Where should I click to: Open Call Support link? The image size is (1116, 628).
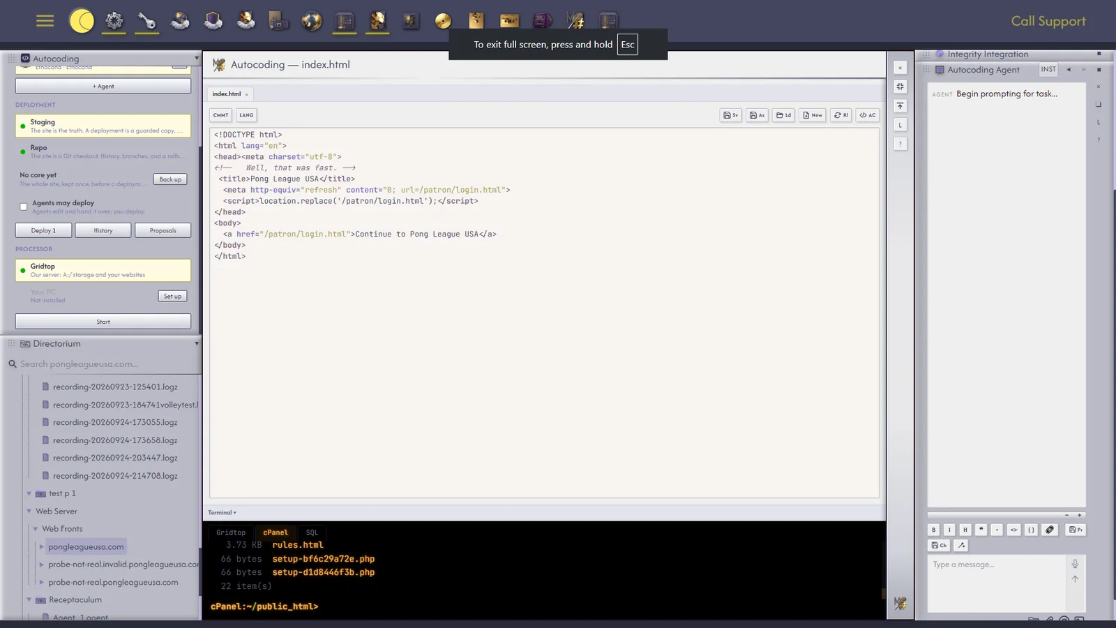click(x=1048, y=21)
